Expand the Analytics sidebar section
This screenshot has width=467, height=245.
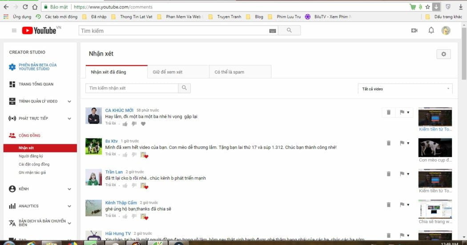pyautogui.click(x=69, y=206)
